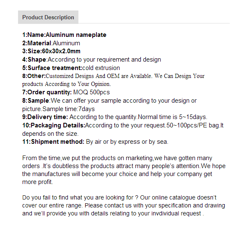
Task: Click 'products According to Your Opinion' line
Action: click(66, 84)
